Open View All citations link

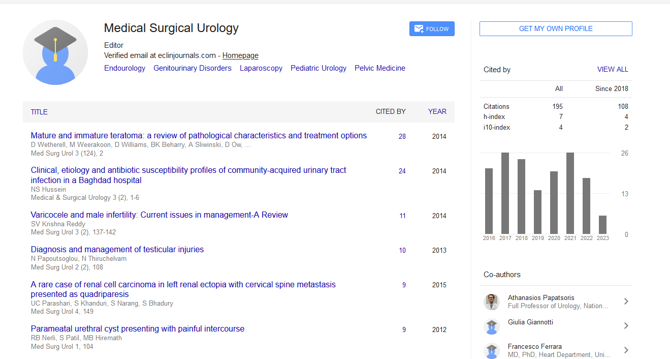pyautogui.click(x=612, y=70)
